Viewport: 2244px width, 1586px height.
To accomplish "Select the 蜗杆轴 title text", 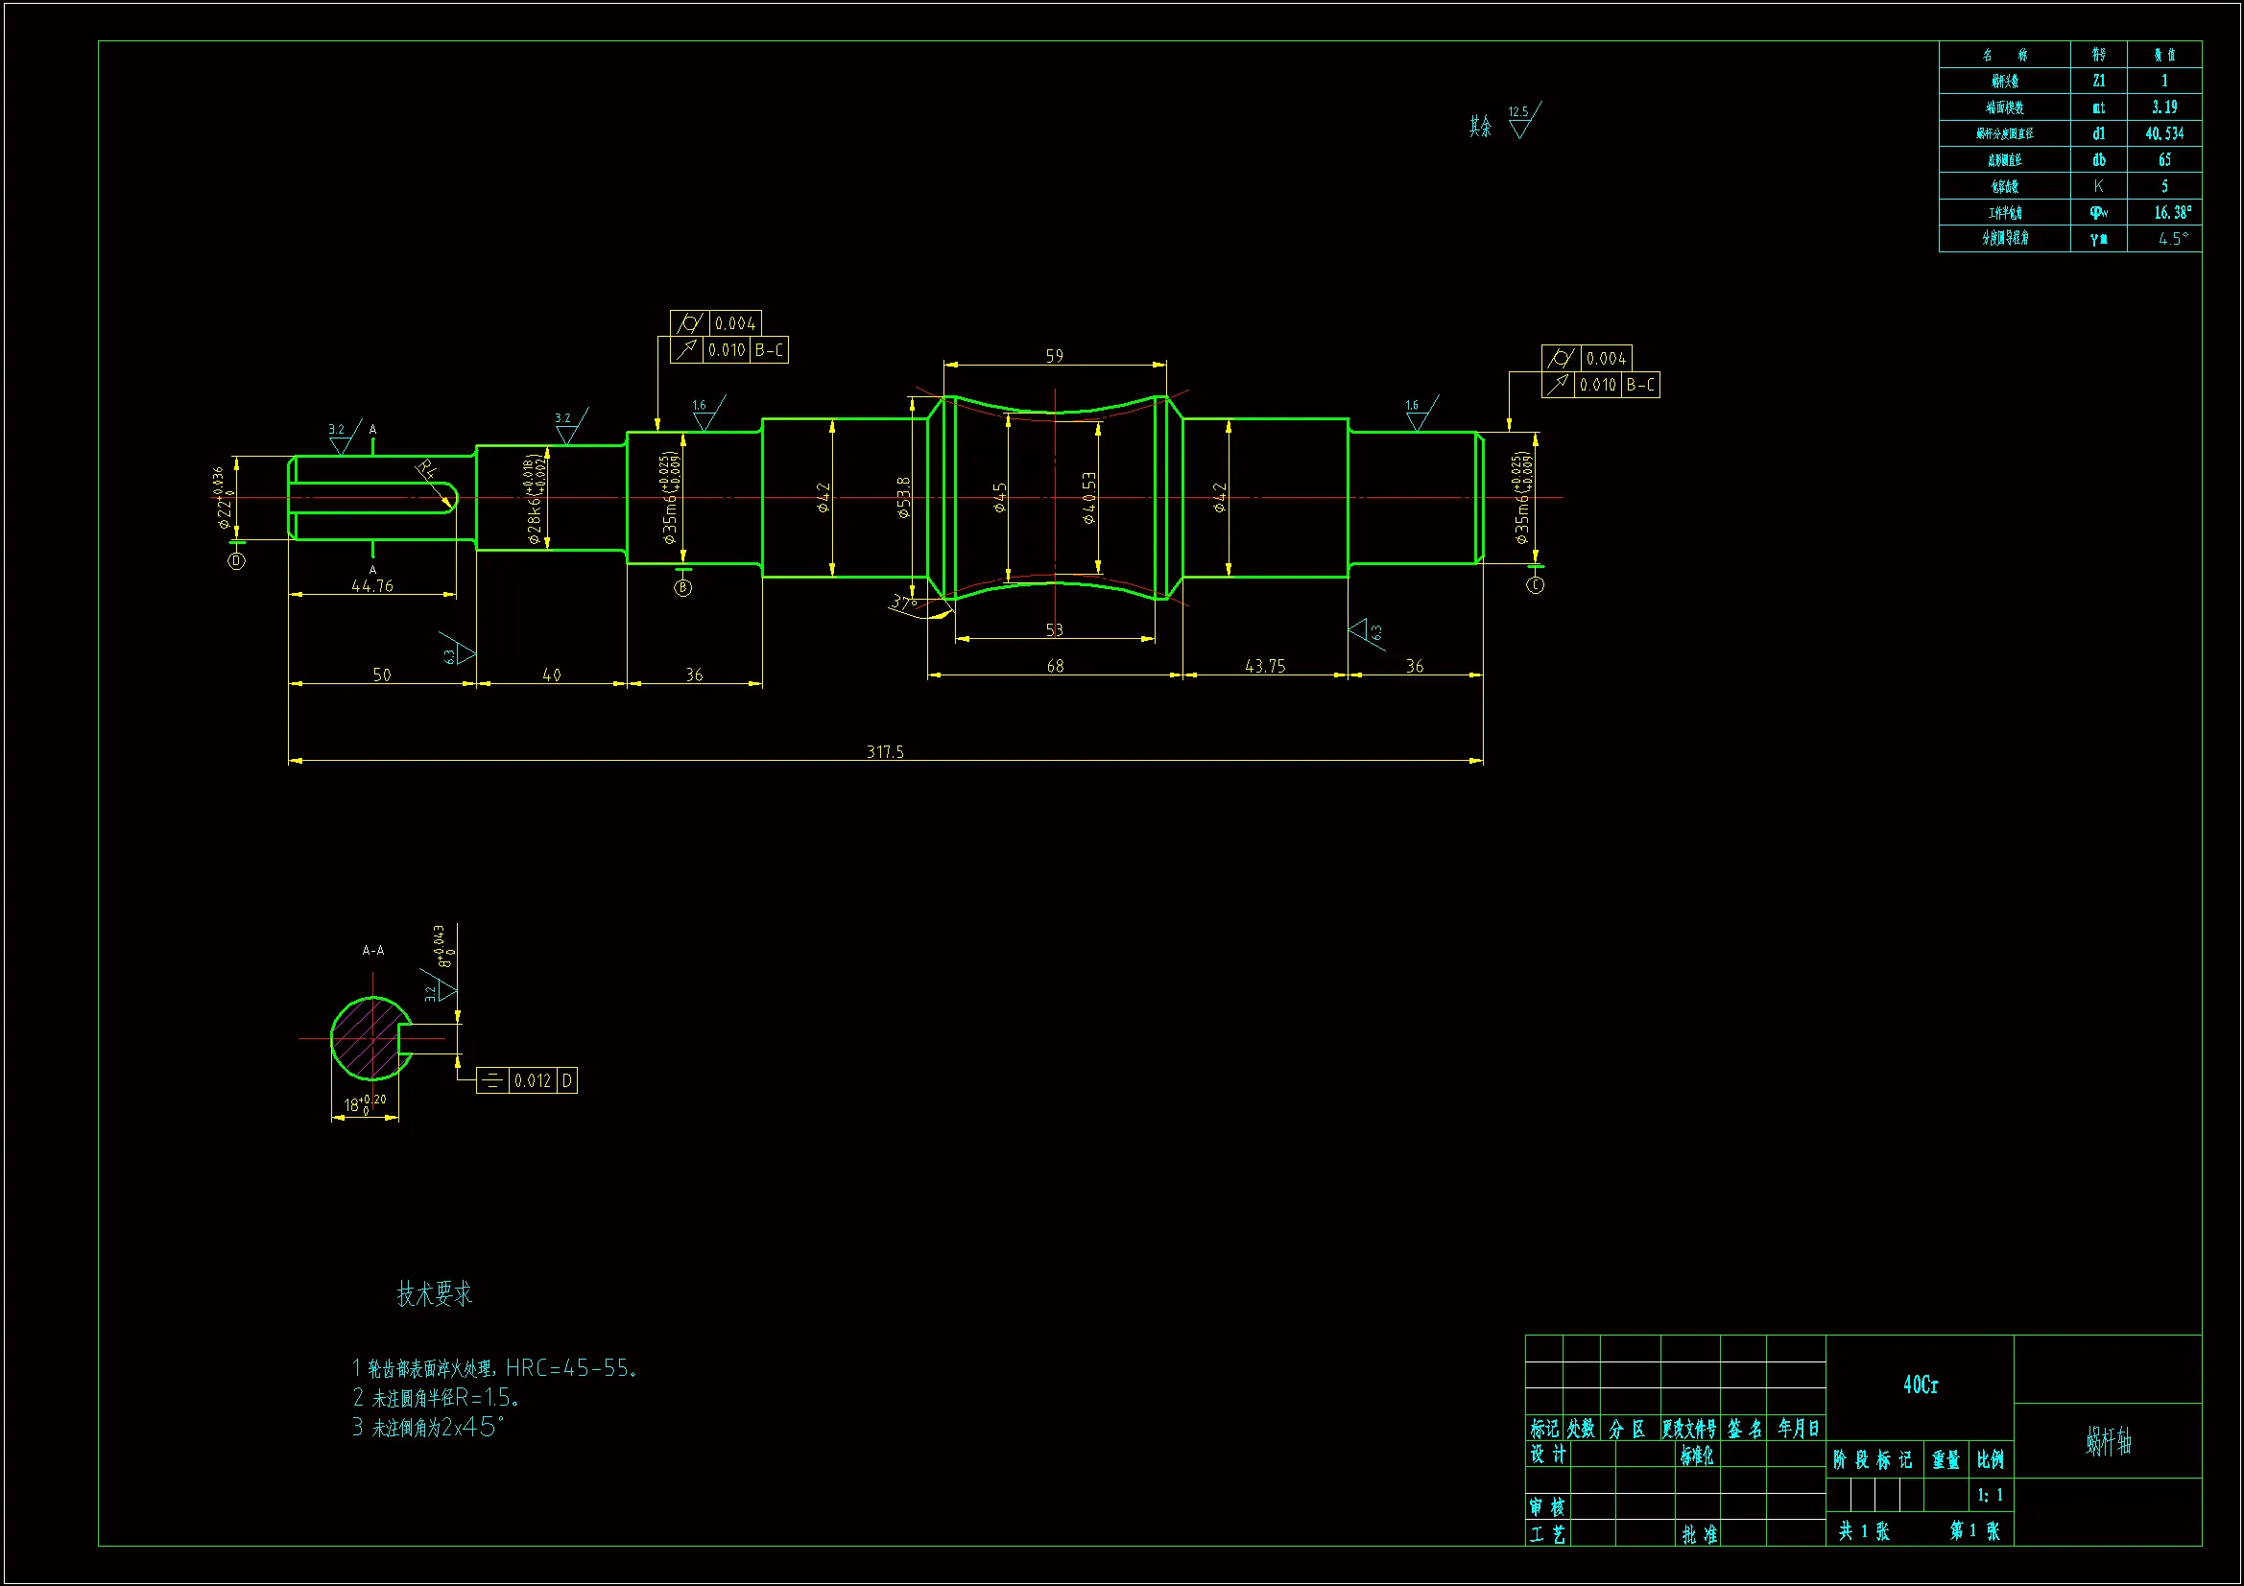I will coord(2108,1440).
